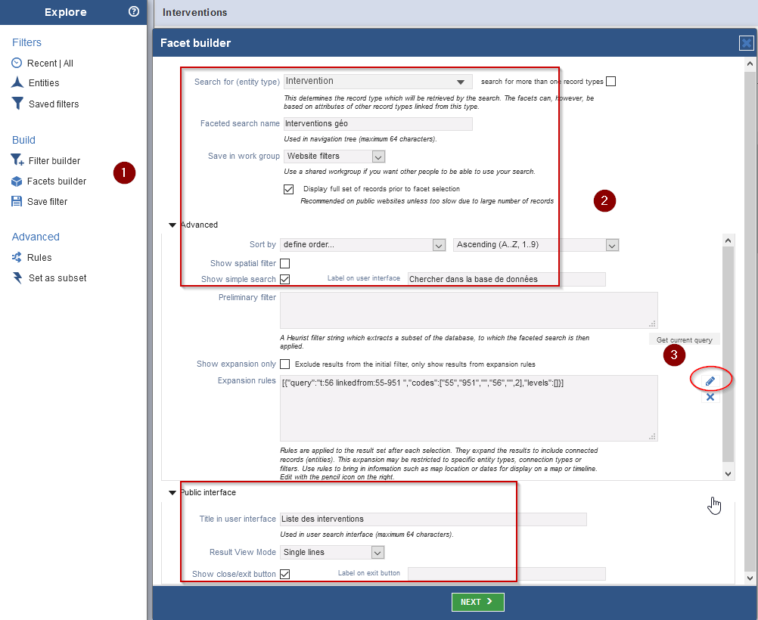This screenshot has height=620, width=758.
Task: Click the Faceted search name input field
Action: (x=377, y=124)
